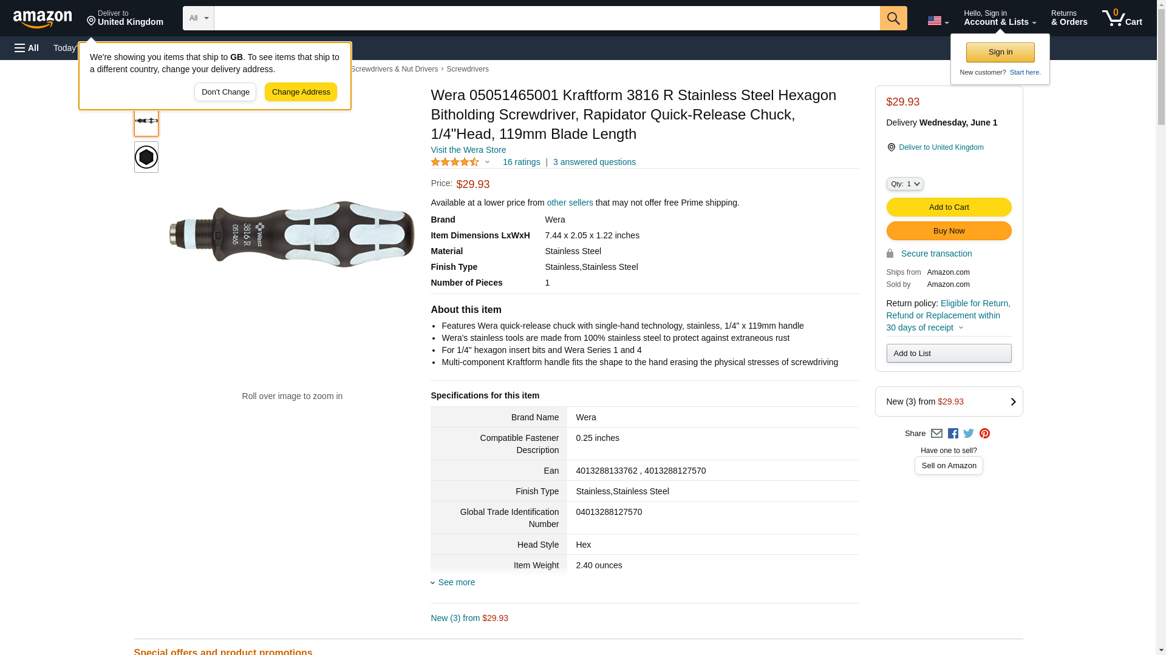Screen dimensions: 1166x655
Task: Open the search category All dropdown
Action: 198,18
